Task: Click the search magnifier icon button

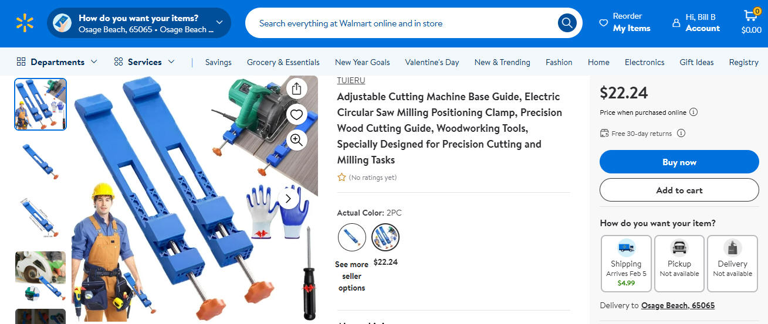Action: click(x=567, y=23)
